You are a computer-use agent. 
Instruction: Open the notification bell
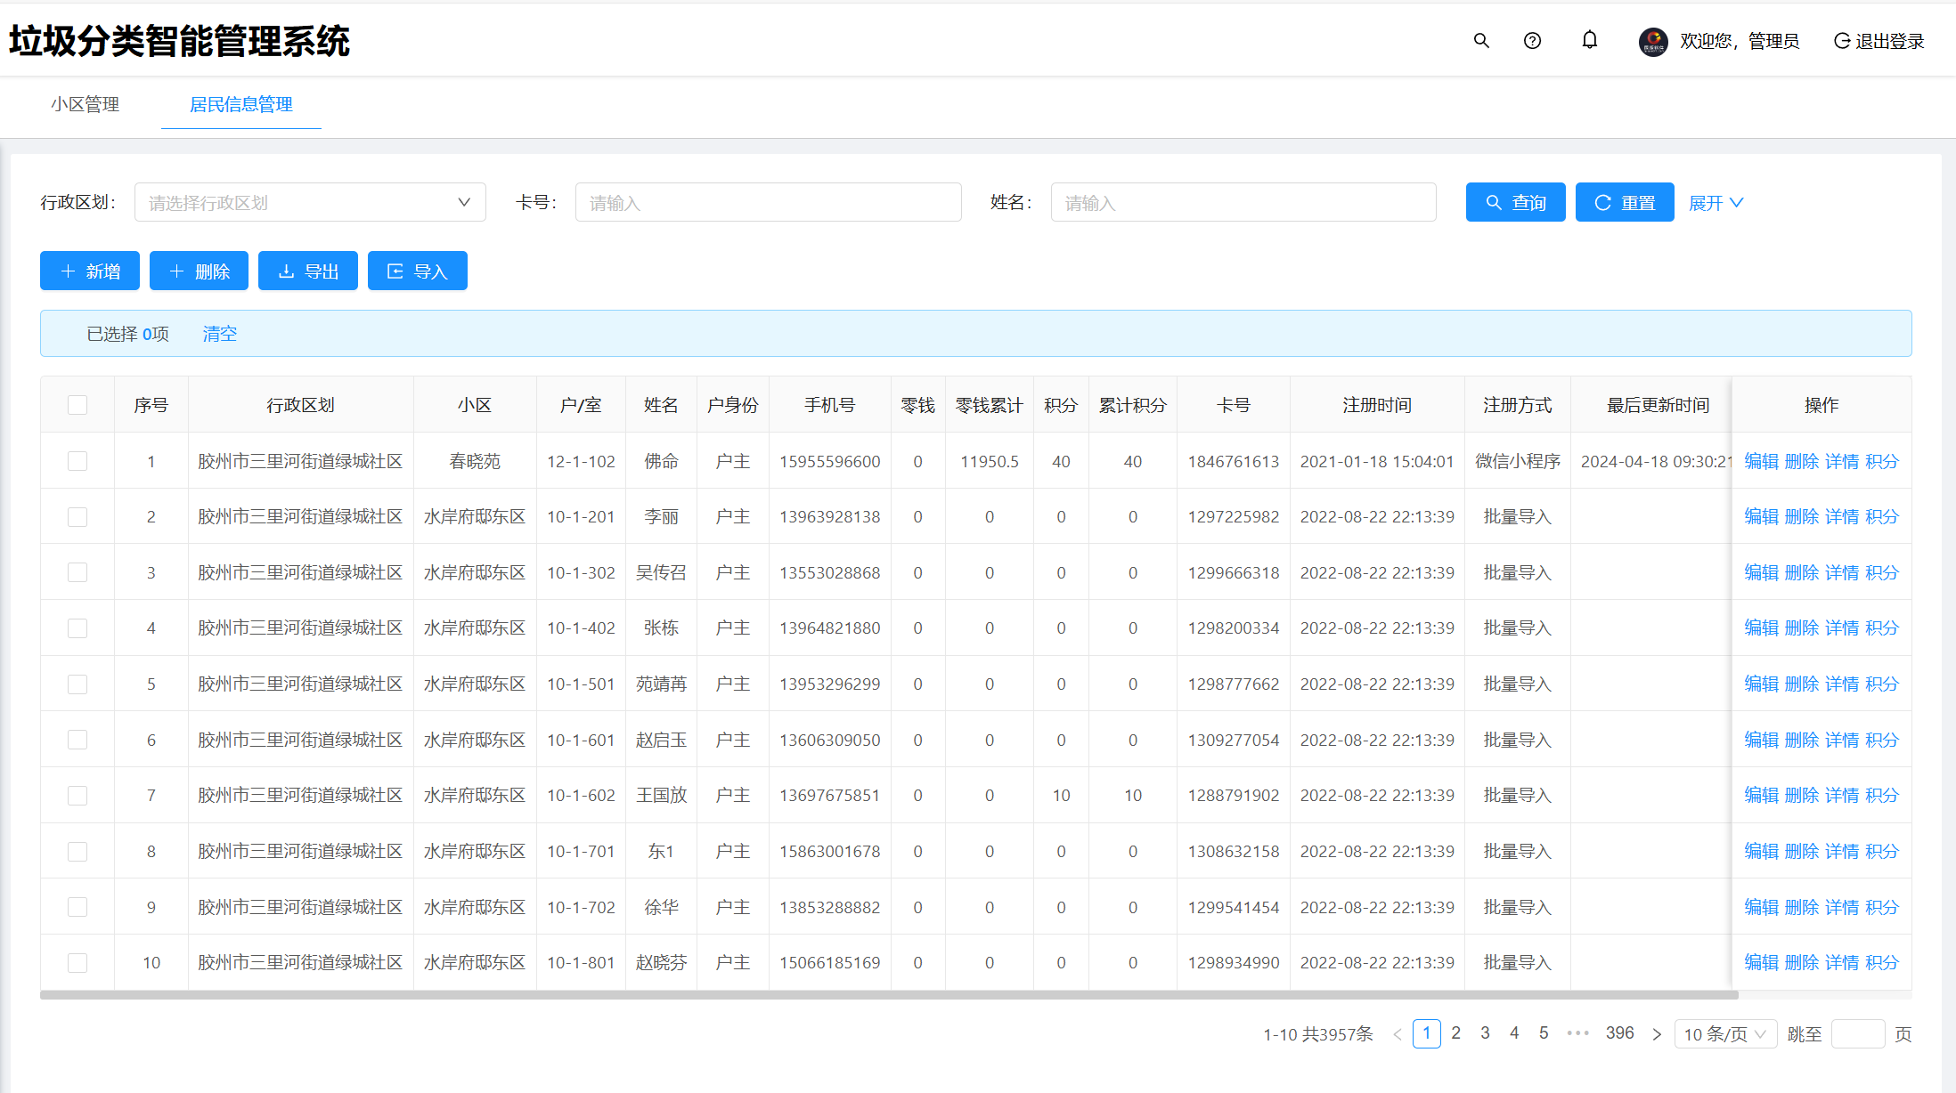coord(1589,40)
